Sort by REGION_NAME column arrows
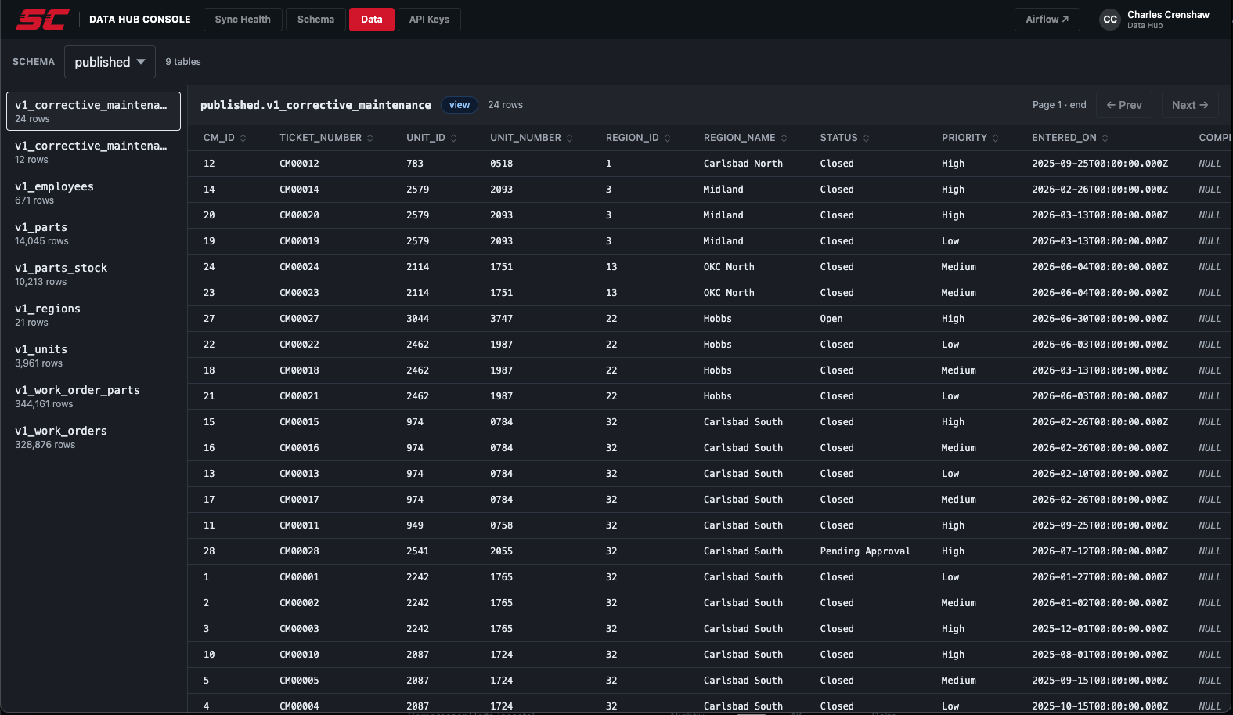 click(x=784, y=138)
